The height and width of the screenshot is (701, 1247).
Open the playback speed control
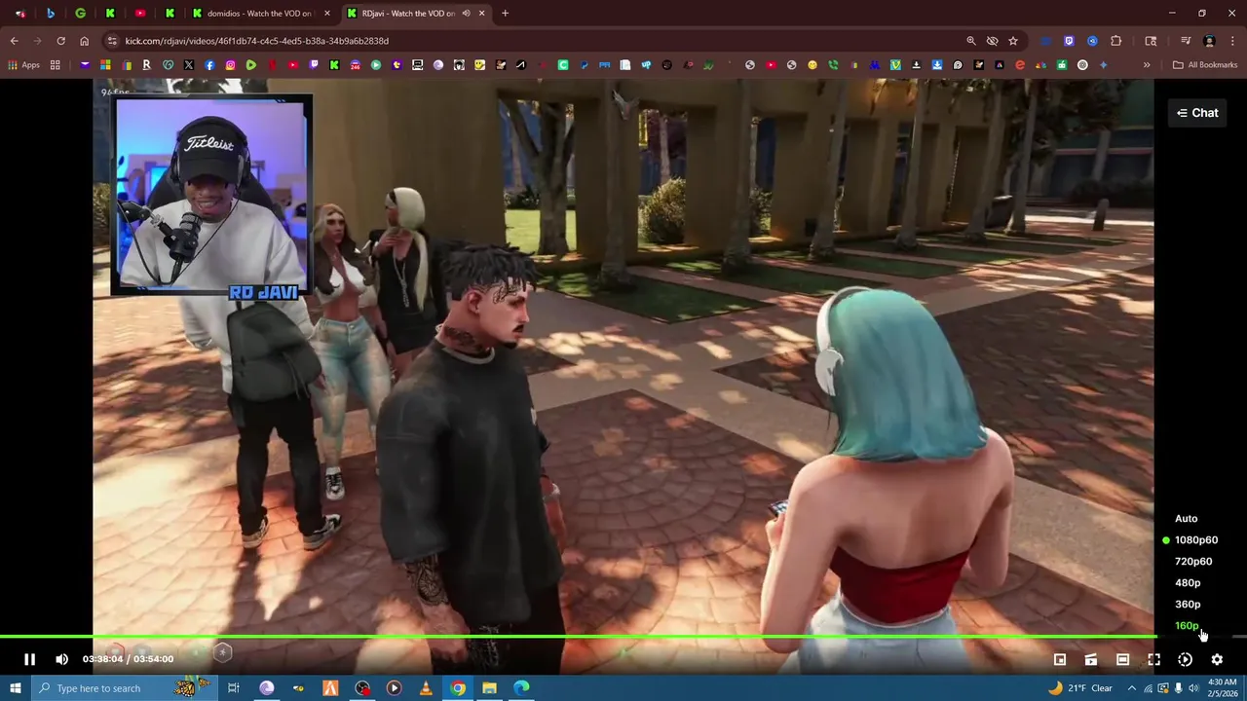tap(1185, 659)
